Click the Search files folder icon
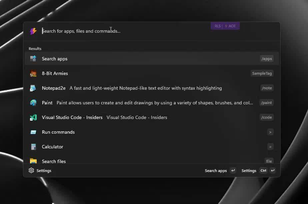The width and height of the screenshot is (308, 204). [x=33, y=161]
